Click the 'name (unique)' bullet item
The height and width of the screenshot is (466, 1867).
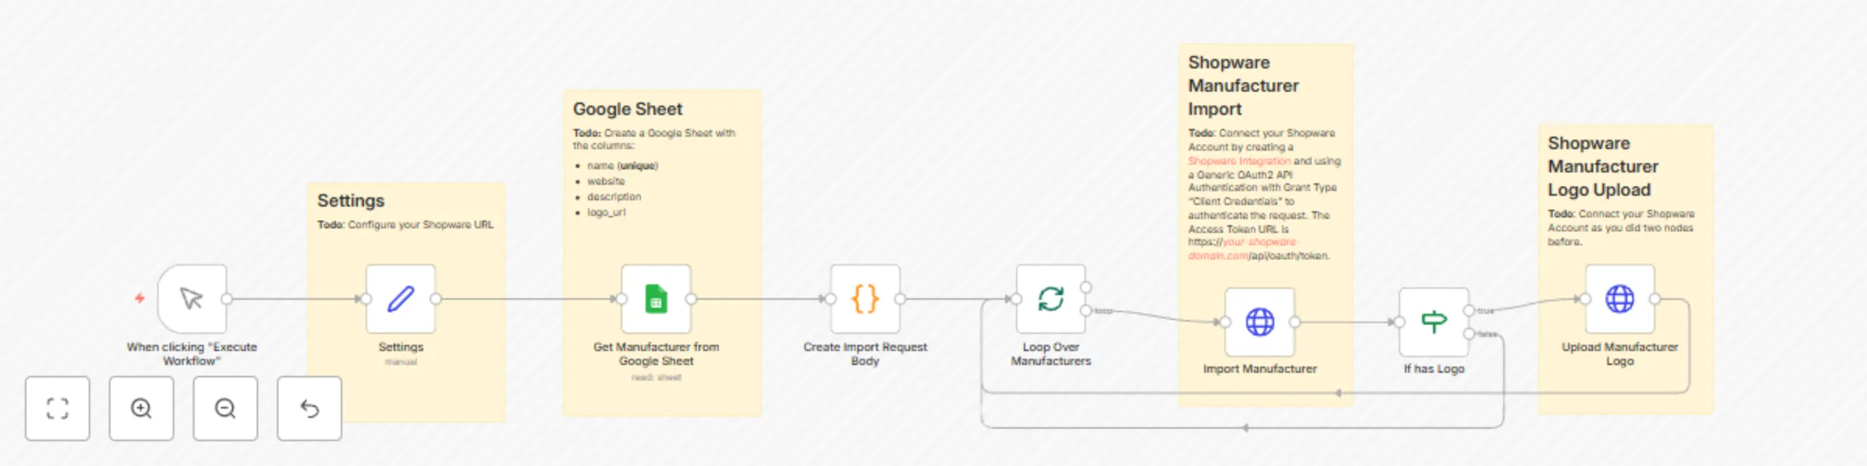tap(622, 165)
